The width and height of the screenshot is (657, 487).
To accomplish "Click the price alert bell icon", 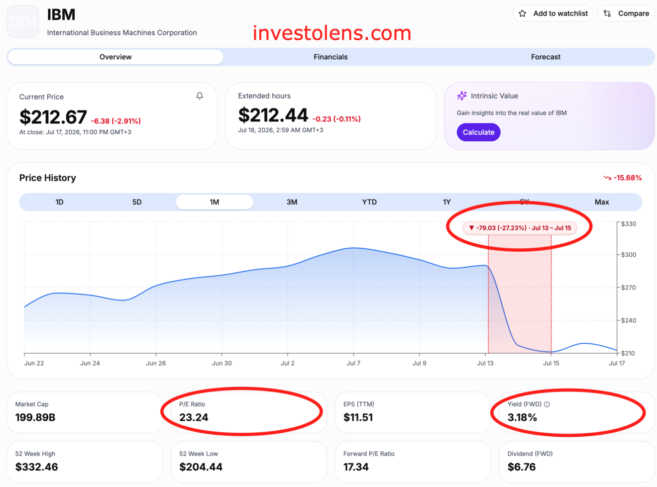I will pos(200,96).
